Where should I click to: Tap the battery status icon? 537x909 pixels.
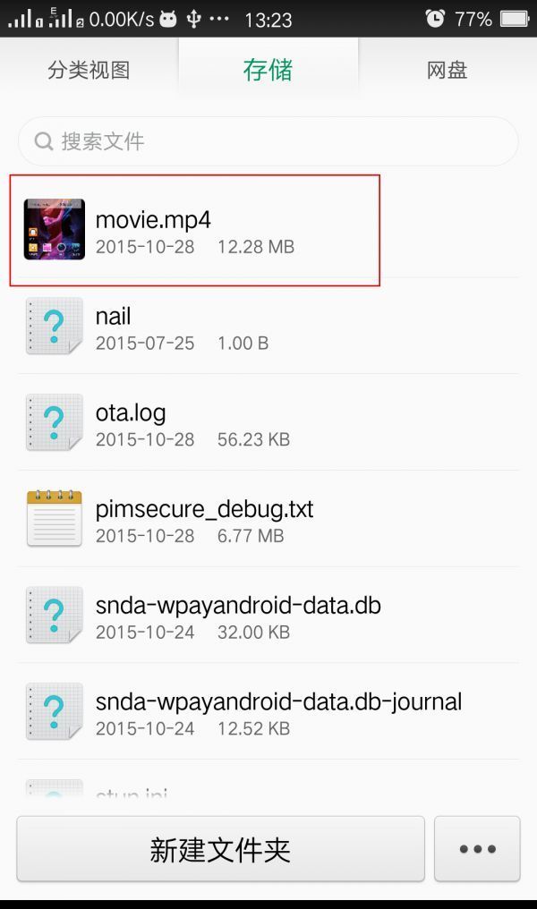tap(515, 19)
